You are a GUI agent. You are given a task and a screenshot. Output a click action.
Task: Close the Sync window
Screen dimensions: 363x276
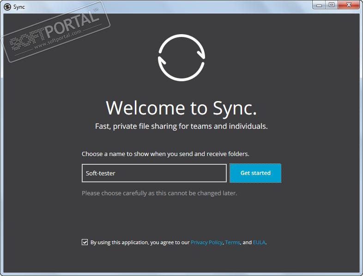point(349,5)
